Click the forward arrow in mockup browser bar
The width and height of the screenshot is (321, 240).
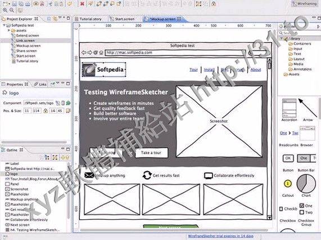90,53
